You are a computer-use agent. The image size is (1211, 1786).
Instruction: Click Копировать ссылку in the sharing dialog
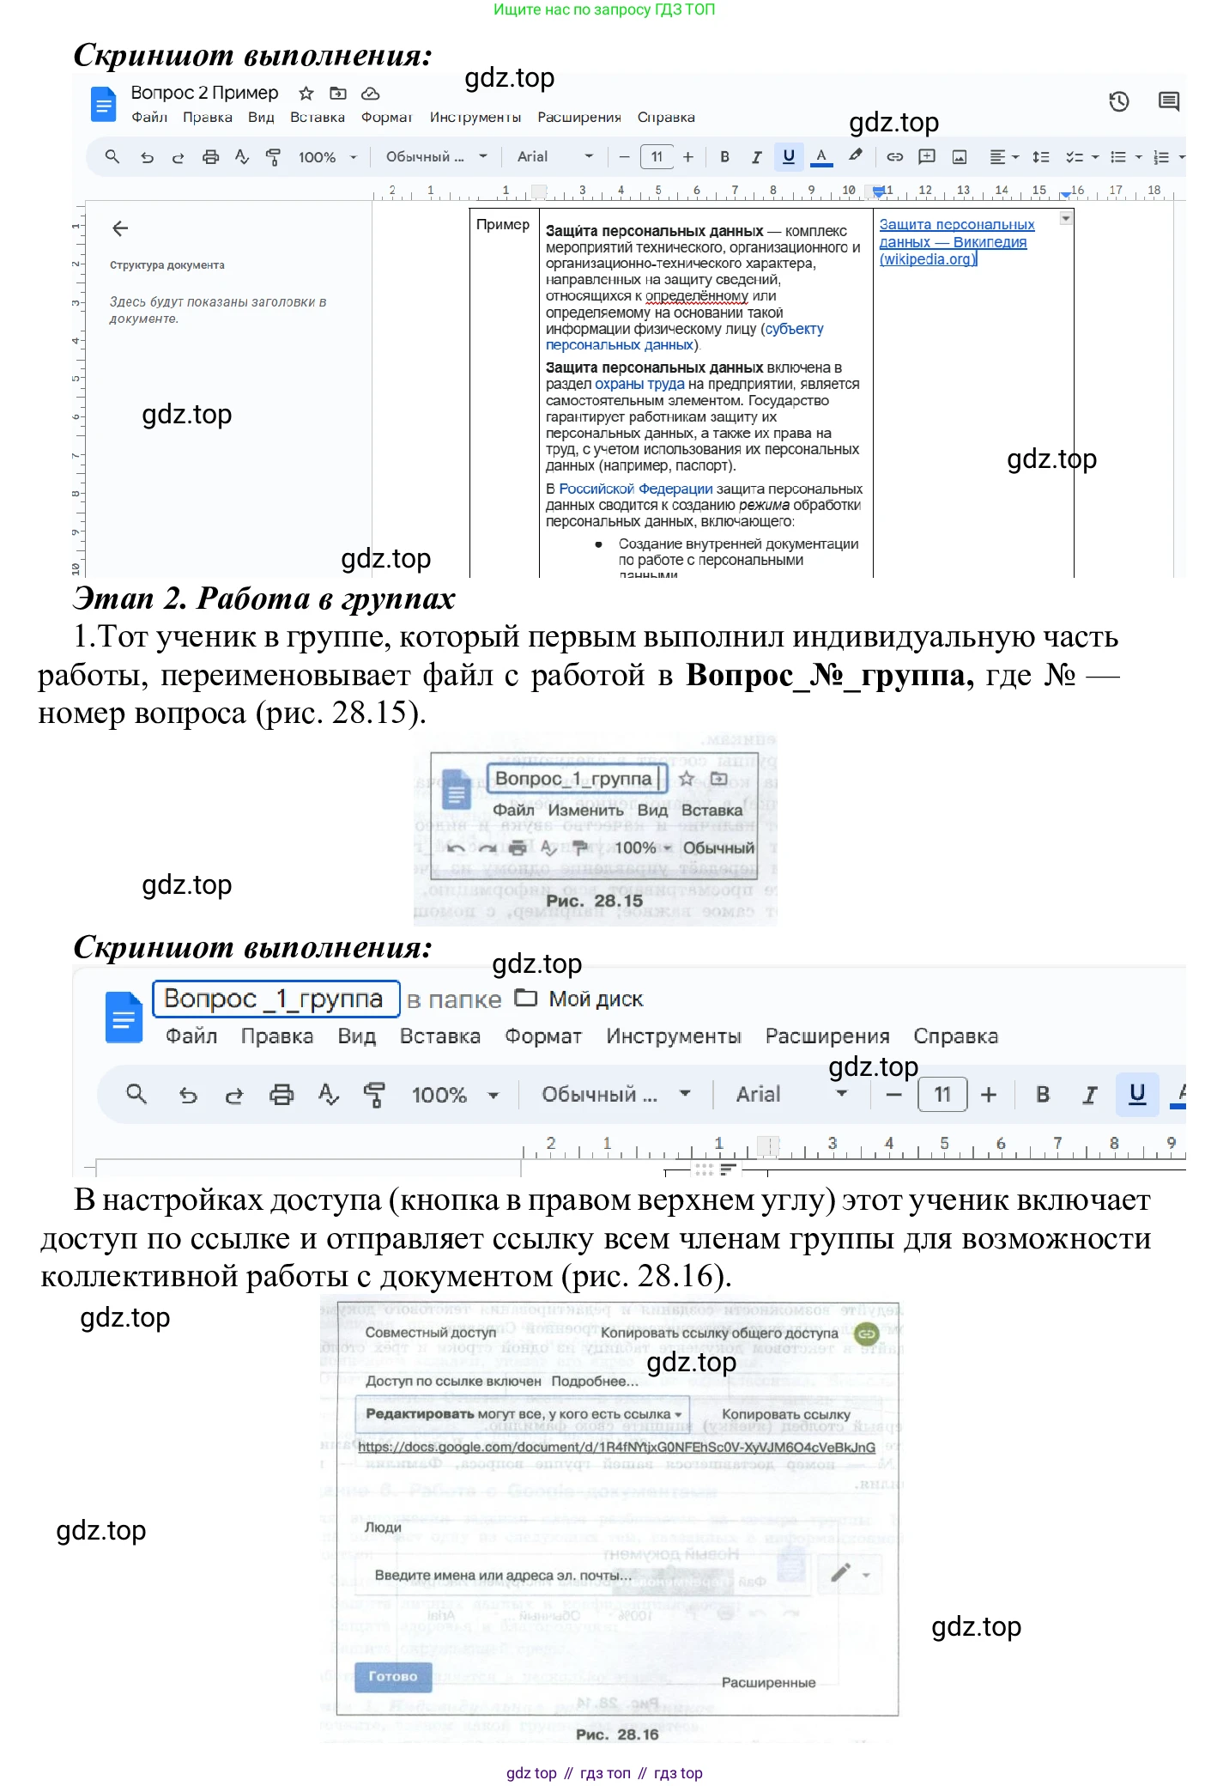(x=786, y=1414)
